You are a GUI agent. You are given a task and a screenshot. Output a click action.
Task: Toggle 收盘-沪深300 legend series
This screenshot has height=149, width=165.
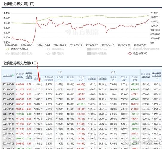click(x=138, y=53)
